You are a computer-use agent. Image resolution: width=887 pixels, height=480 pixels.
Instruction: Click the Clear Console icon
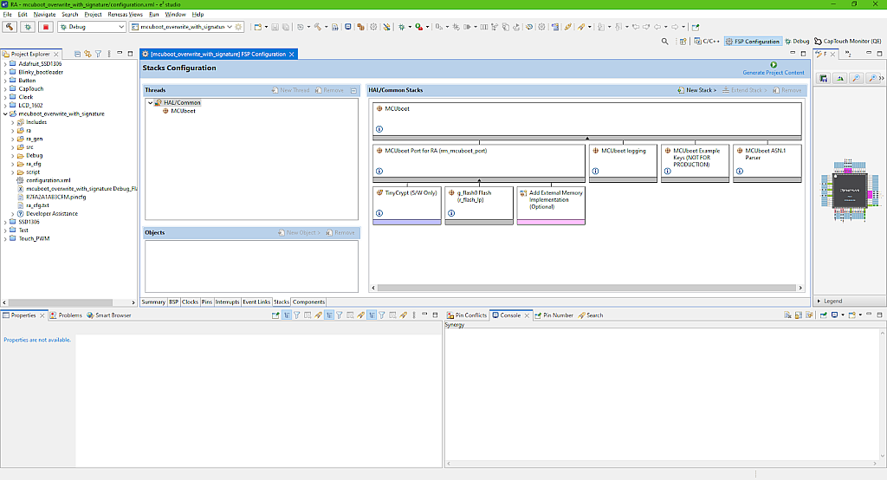click(787, 315)
